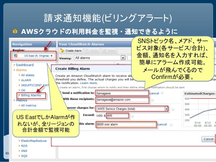Click the help icon beside recipients field

click(153, 100)
